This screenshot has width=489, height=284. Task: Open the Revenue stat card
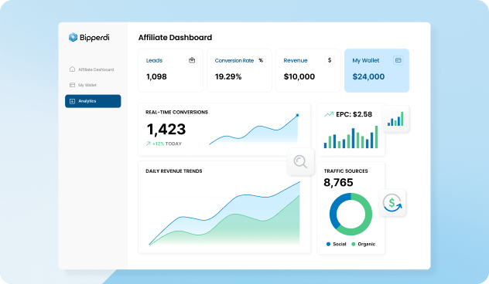(x=308, y=70)
